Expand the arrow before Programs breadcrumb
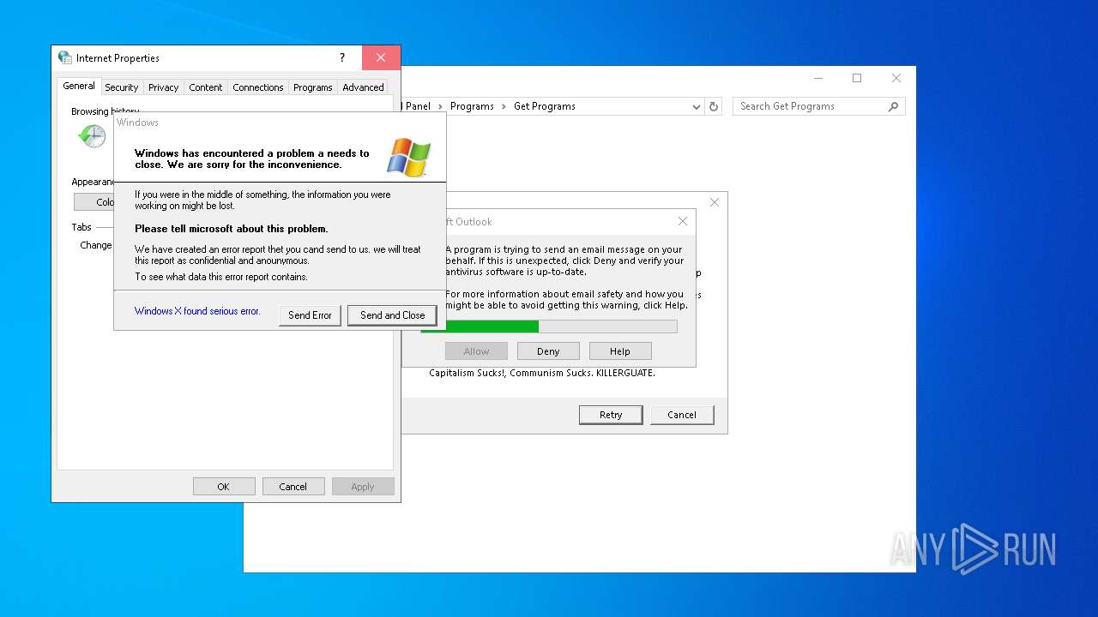This screenshot has height=617, width=1098. pos(440,106)
